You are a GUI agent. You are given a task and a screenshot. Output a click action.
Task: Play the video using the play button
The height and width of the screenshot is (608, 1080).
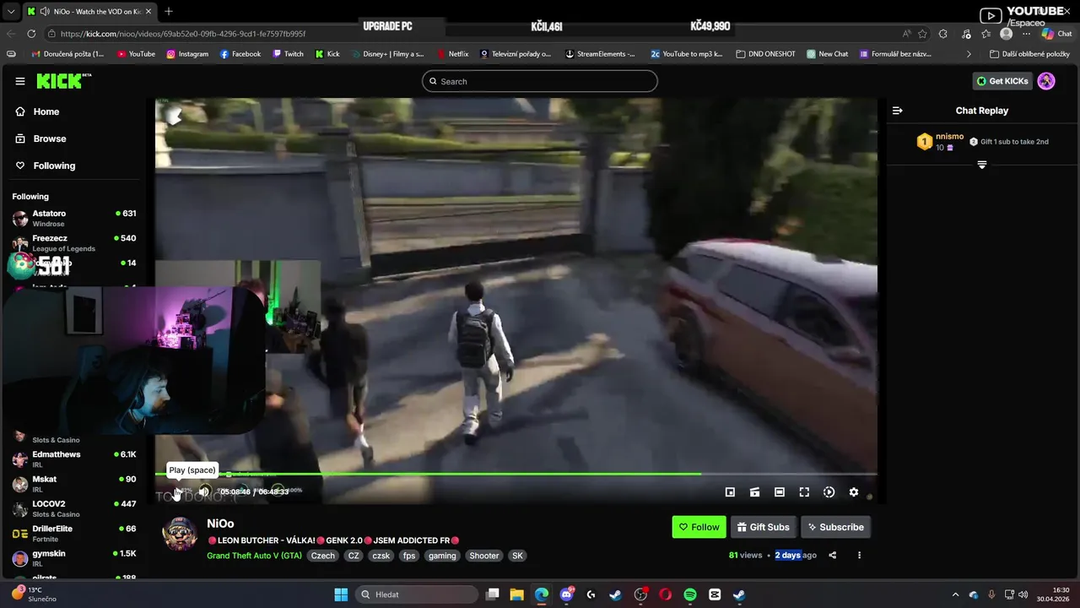click(178, 491)
